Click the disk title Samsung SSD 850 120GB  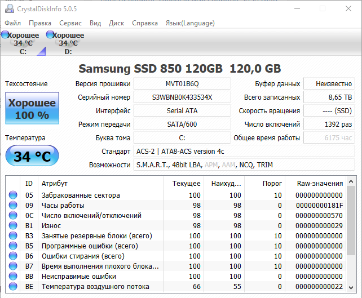[151, 69]
